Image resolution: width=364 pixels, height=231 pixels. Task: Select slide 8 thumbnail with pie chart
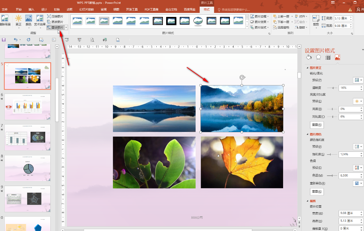point(28,168)
